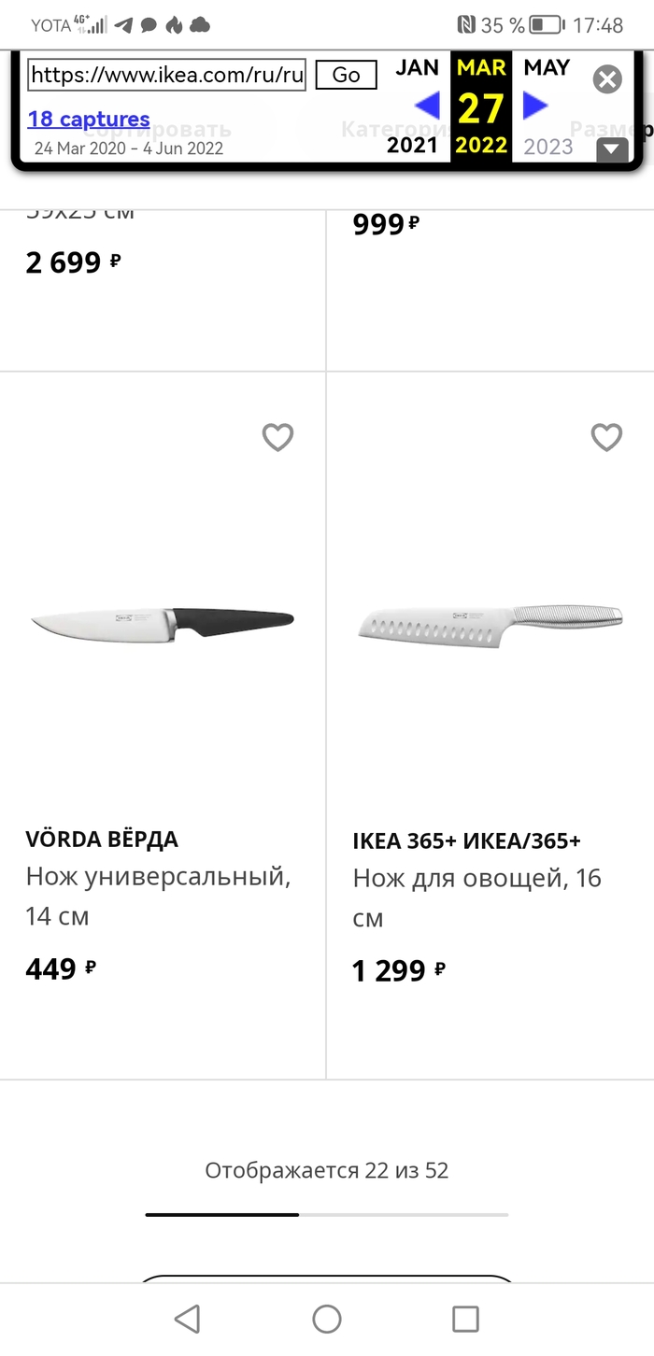Viewport: 654px width, 1356px height.
Task: Tap the Android home circle button
Action: (327, 1319)
